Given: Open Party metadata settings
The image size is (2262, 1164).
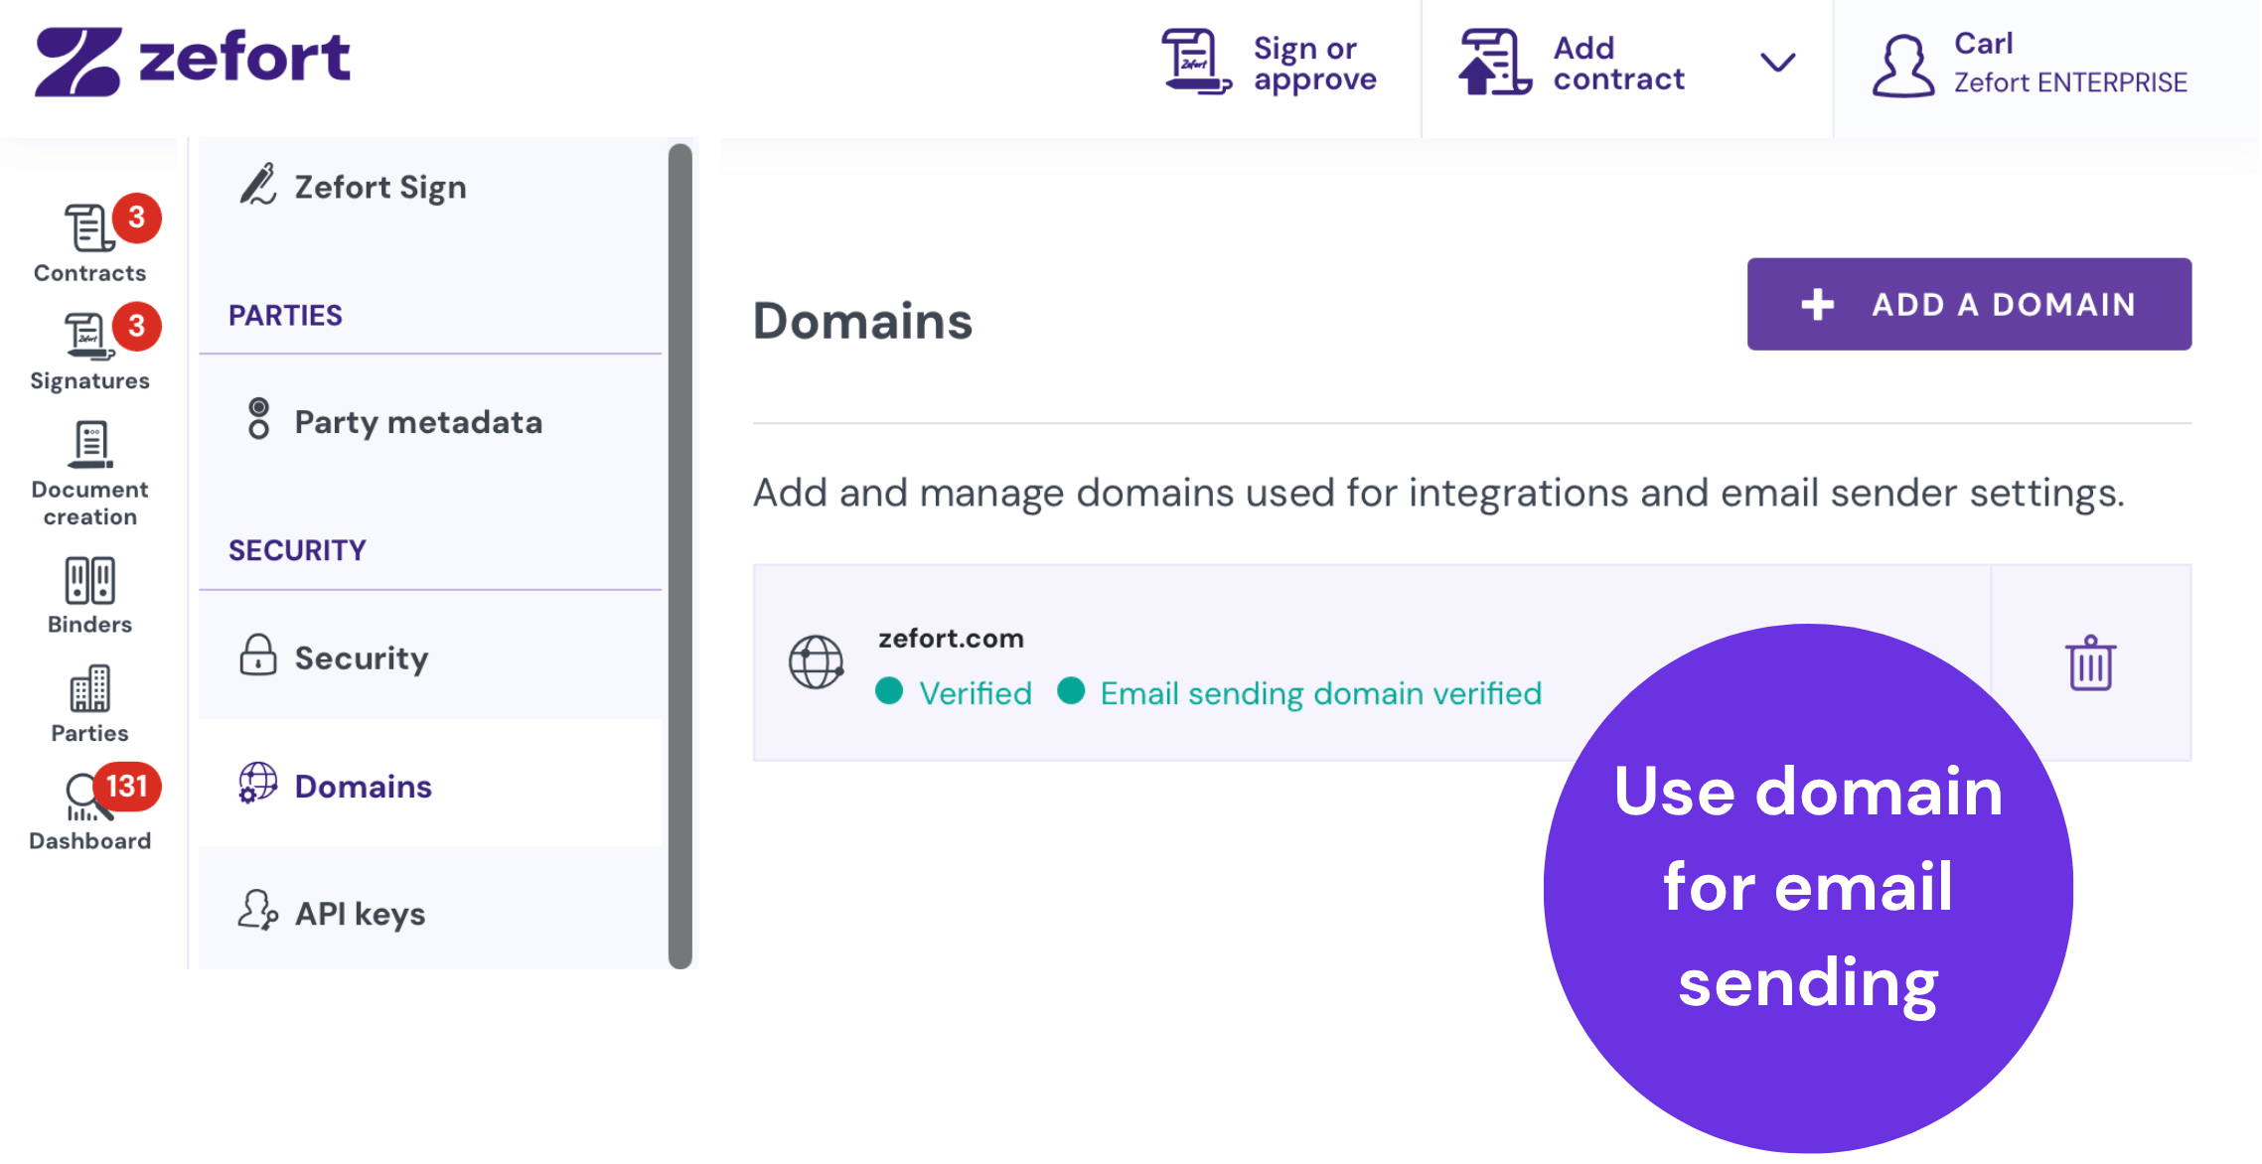Looking at the screenshot, I should click(430, 421).
